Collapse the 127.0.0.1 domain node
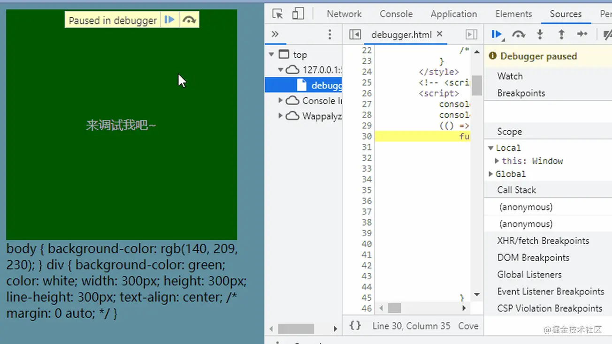612x344 pixels. coord(281,70)
